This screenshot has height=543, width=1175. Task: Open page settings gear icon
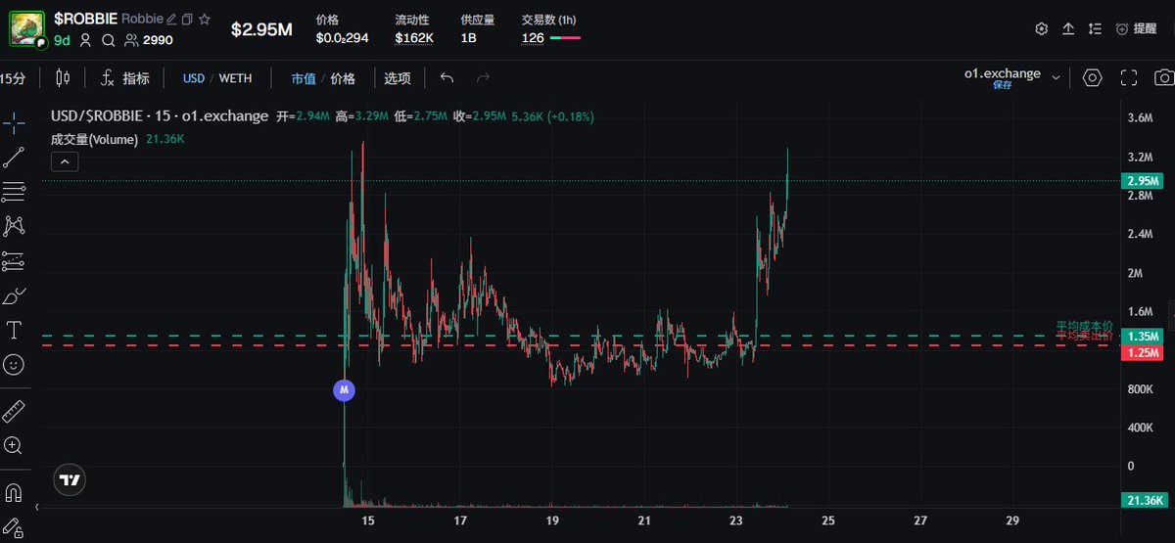tap(1042, 29)
